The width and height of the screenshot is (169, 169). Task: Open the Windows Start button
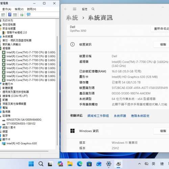click(x=31, y=164)
